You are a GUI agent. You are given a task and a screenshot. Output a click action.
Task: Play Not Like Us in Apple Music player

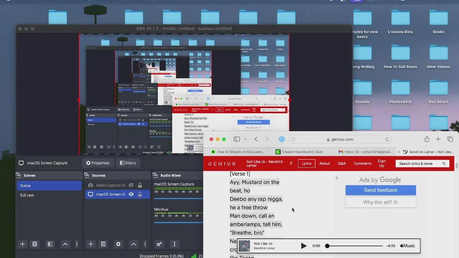[x=304, y=246]
